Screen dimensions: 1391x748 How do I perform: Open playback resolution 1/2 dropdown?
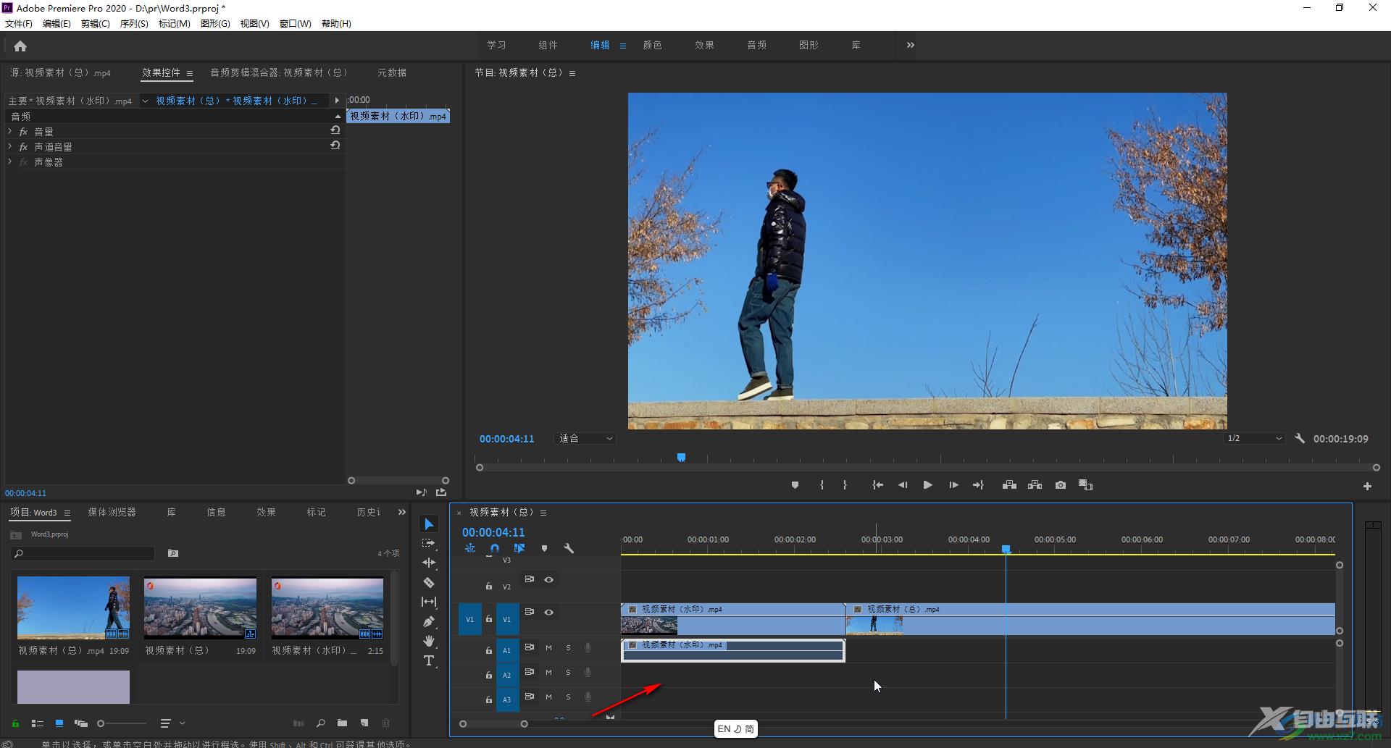(x=1254, y=439)
